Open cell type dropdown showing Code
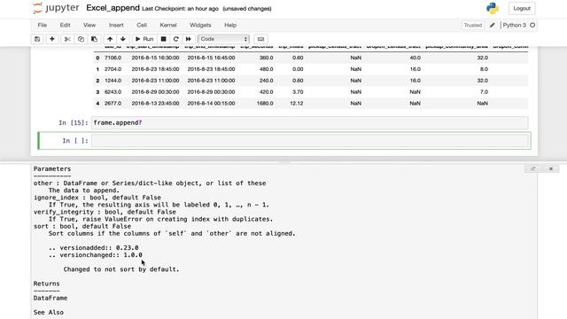The height and width of the screenshot is (319, 567). (x=224, y=39)
